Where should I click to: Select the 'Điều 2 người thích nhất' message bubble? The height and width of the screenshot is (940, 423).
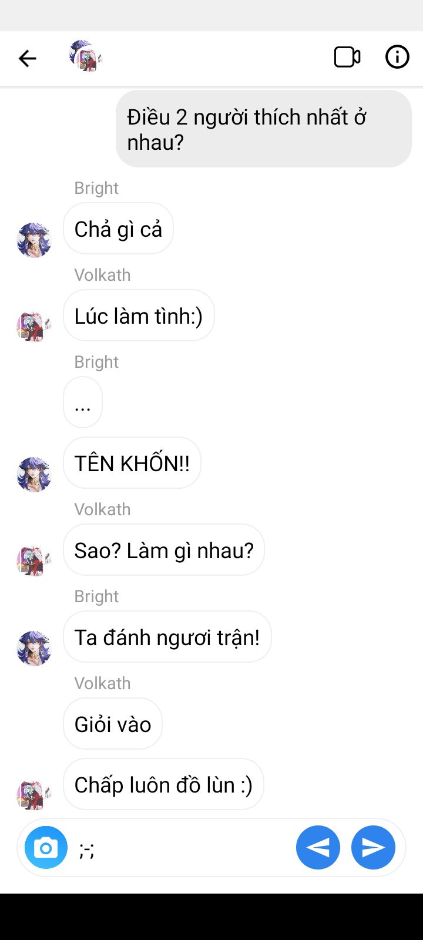click(x=264, y=129)
